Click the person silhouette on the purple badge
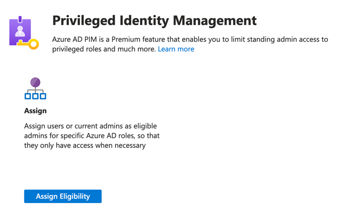 pos(19,30)
